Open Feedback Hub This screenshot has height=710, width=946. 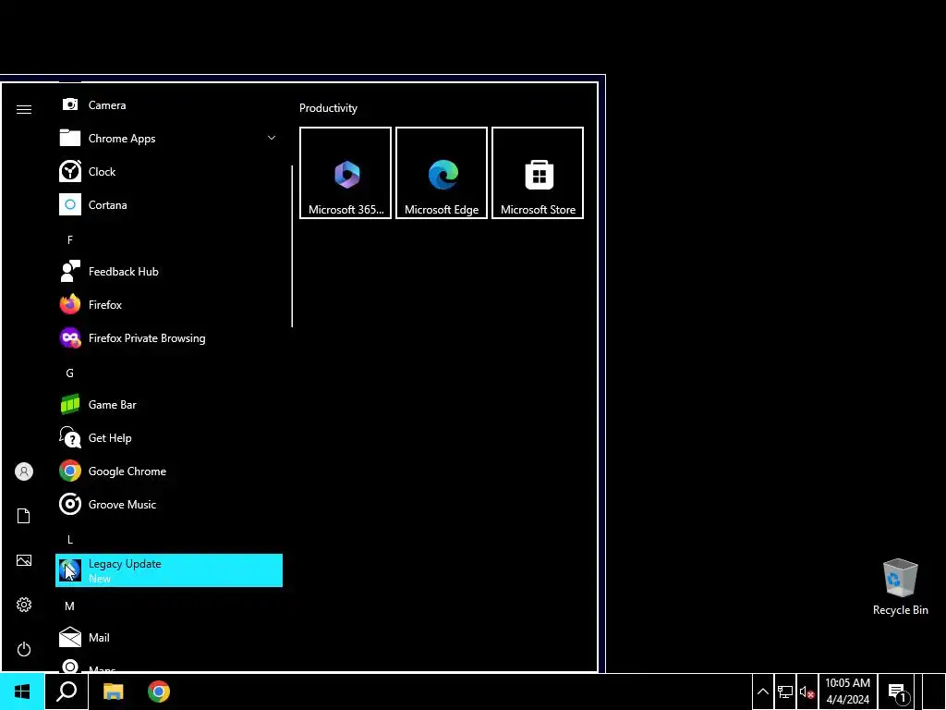point(169,272)
